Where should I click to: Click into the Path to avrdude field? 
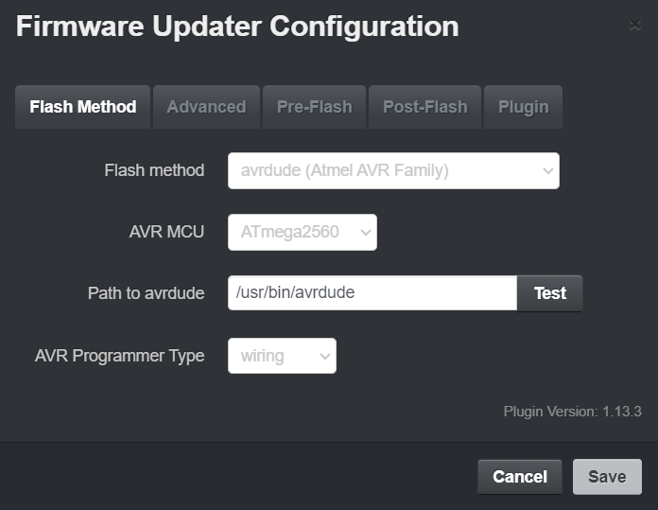click(x=372, y=293)
